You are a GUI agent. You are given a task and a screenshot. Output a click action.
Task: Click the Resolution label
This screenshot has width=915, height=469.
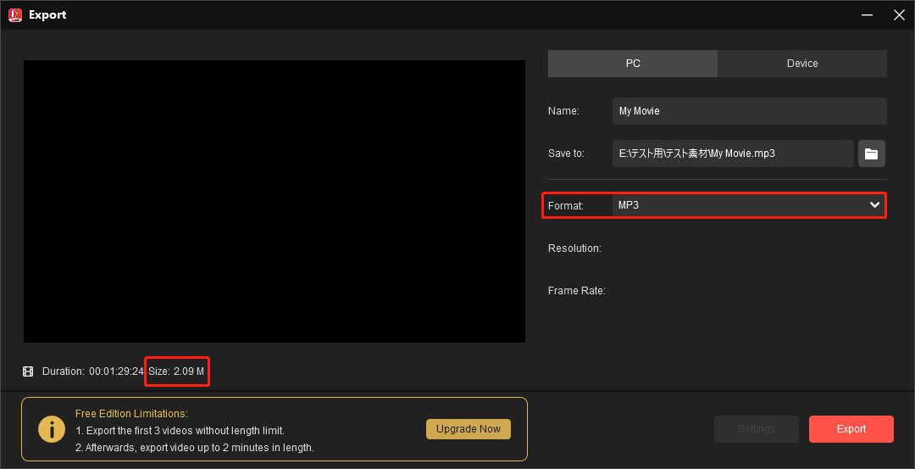click(x=574, y=248)
